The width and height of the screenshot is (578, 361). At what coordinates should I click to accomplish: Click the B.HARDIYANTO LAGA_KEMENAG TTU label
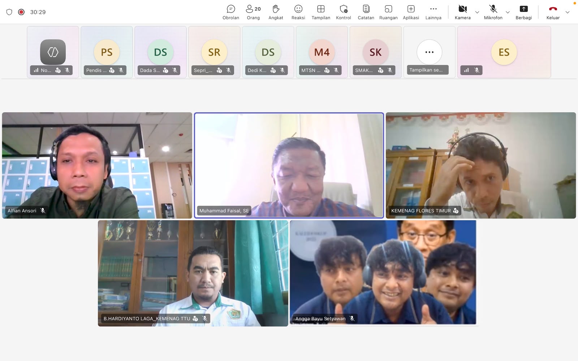pyautogui.click(x=147, y=318)
